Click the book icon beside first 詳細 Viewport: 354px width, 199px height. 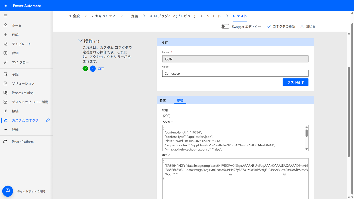point(6,53)
